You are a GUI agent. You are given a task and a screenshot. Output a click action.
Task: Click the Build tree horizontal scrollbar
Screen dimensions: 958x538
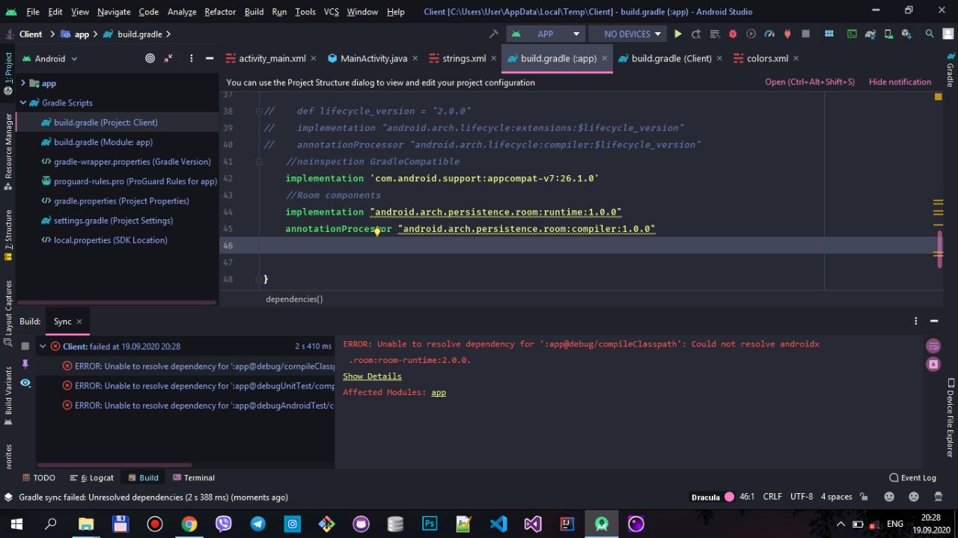click(115, 465)
